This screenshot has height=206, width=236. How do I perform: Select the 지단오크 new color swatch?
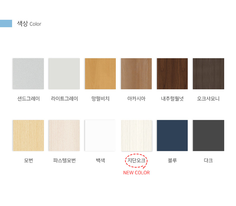137,135
